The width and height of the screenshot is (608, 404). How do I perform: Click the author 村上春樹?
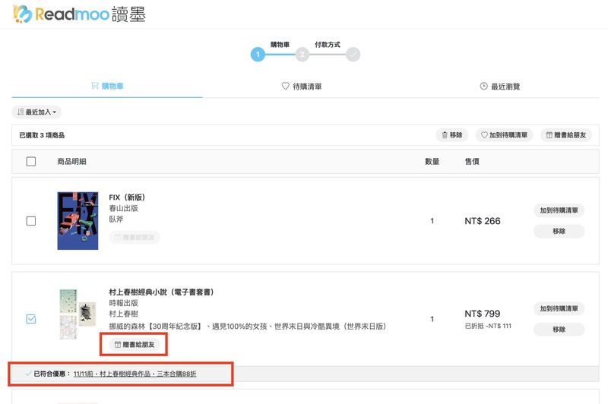click(x=123, y=314)
